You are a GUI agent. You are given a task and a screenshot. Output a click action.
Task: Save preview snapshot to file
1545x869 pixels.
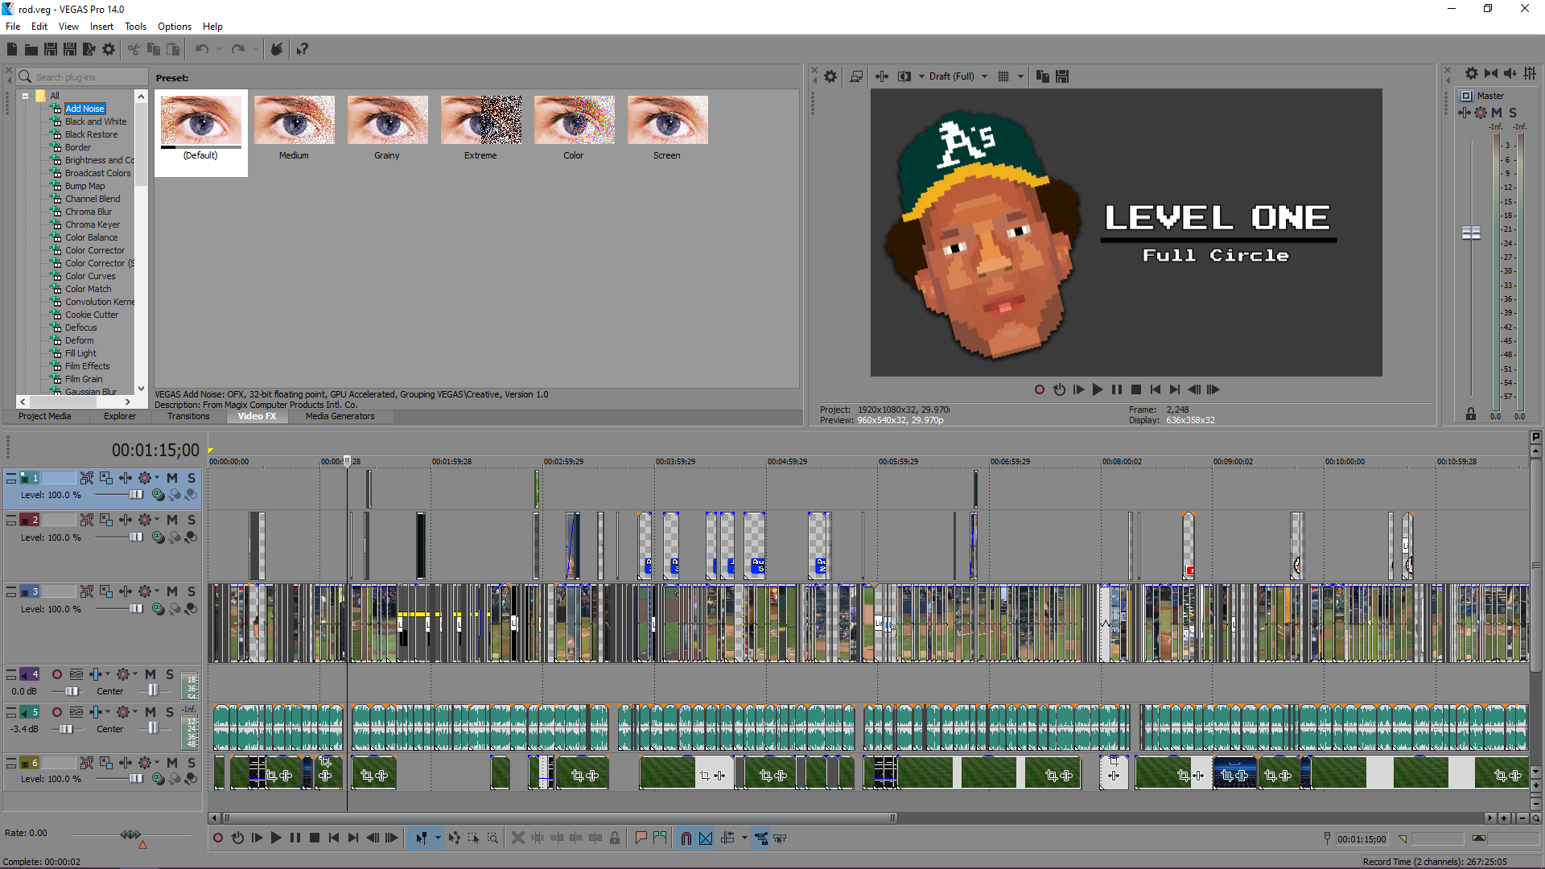1062,76
